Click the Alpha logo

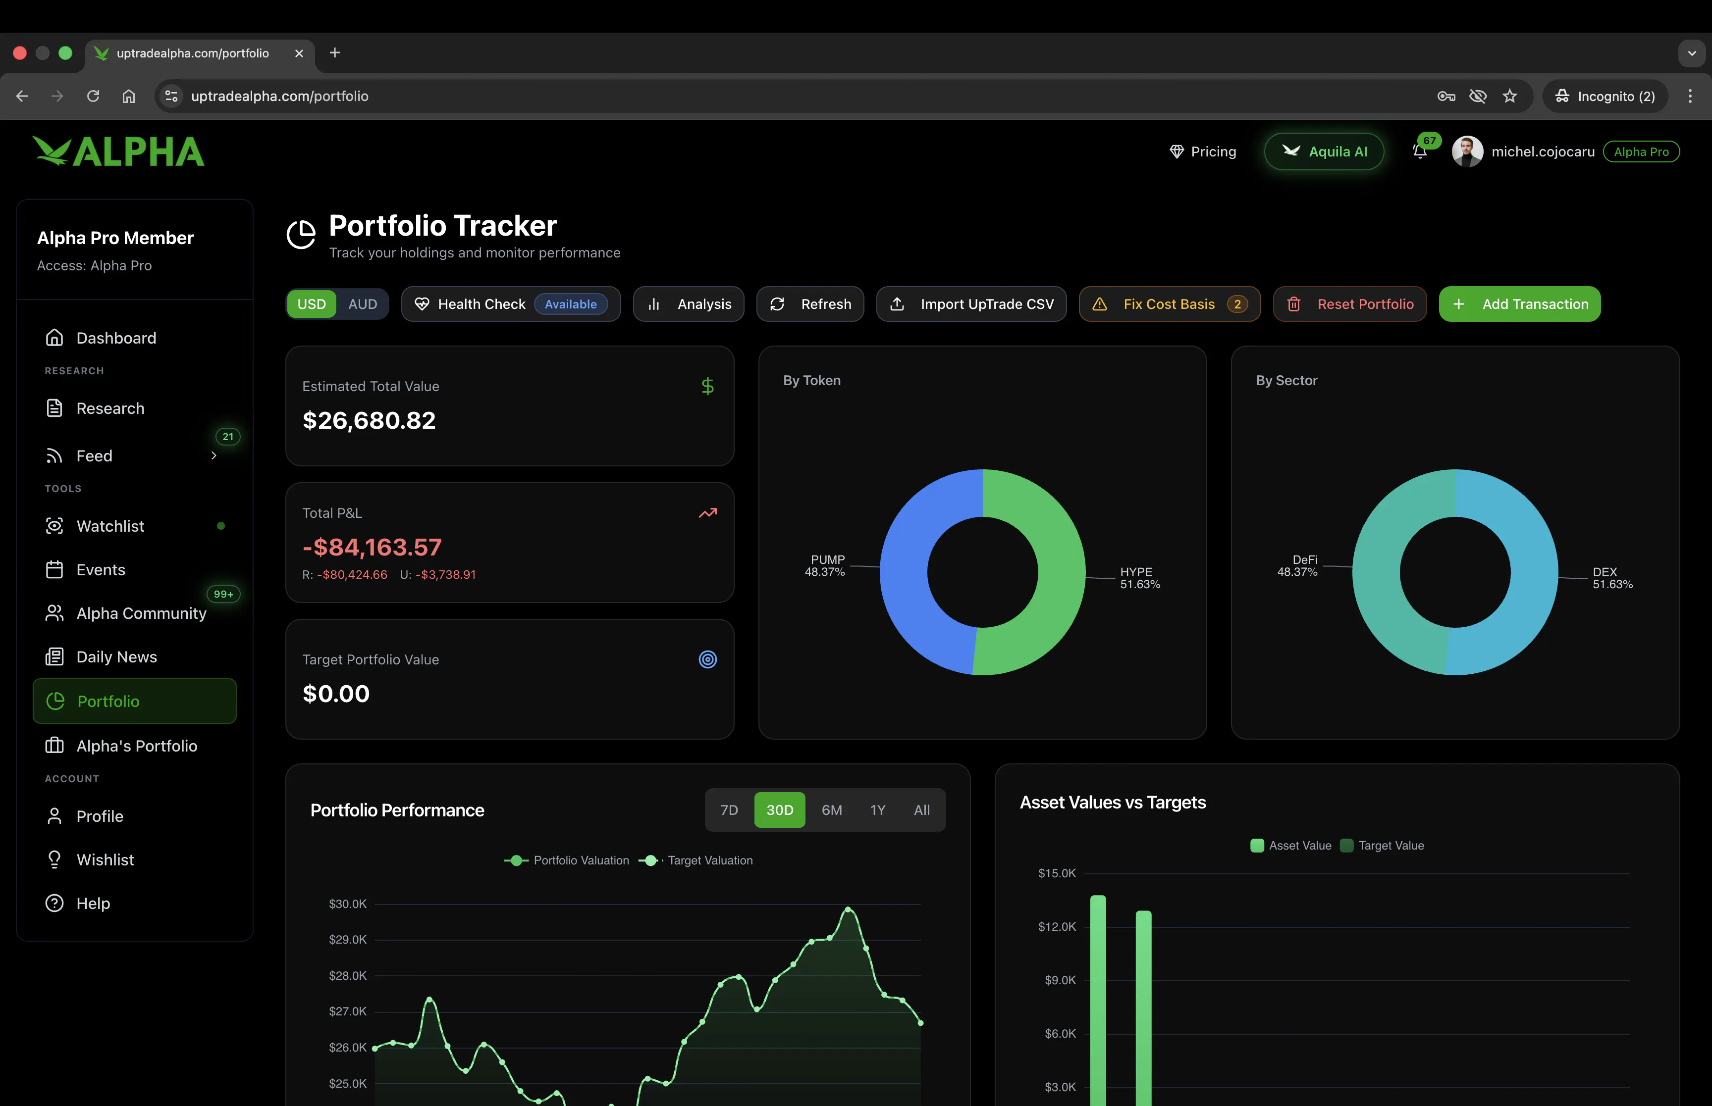118,151
